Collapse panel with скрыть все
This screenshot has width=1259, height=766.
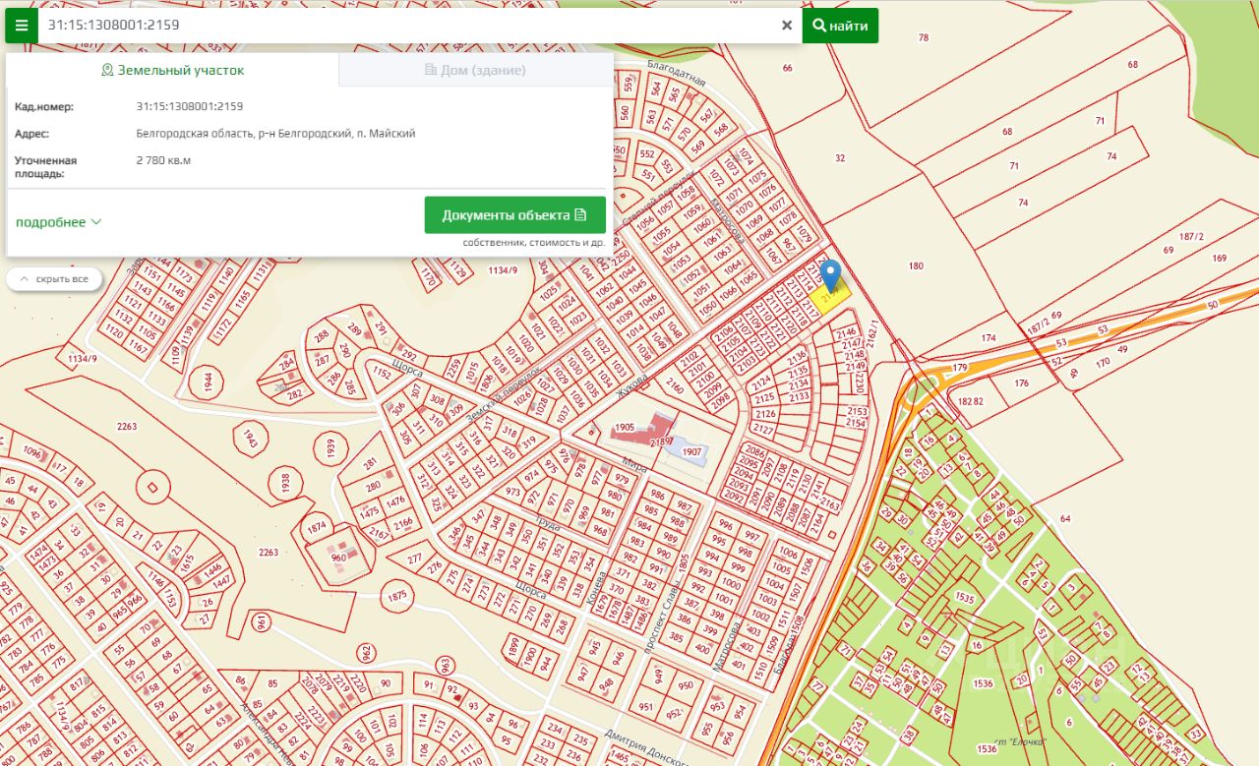[x=54, y=279]
